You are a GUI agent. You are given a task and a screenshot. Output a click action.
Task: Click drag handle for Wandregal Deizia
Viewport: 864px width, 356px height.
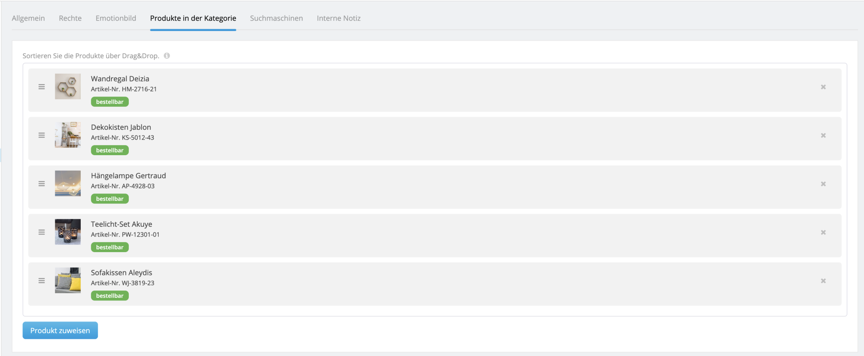point(41,87)
